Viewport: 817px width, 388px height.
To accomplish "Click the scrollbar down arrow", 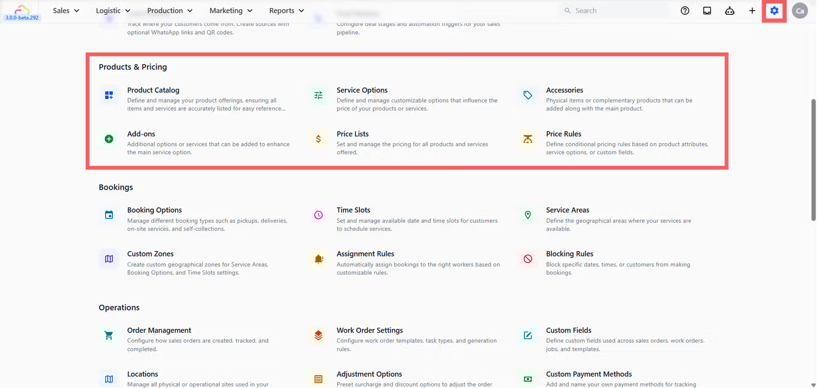I will click(x=813, y=385).
